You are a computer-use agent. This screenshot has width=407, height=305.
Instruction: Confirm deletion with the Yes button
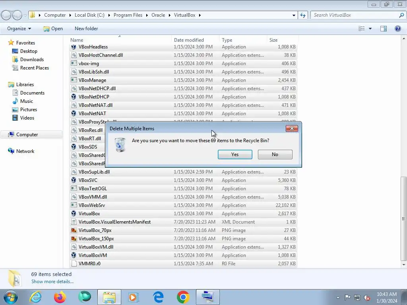click(x=235, y=154)
